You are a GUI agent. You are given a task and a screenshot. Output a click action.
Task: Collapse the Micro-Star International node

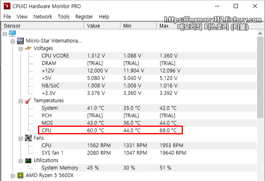click(12, 42)
